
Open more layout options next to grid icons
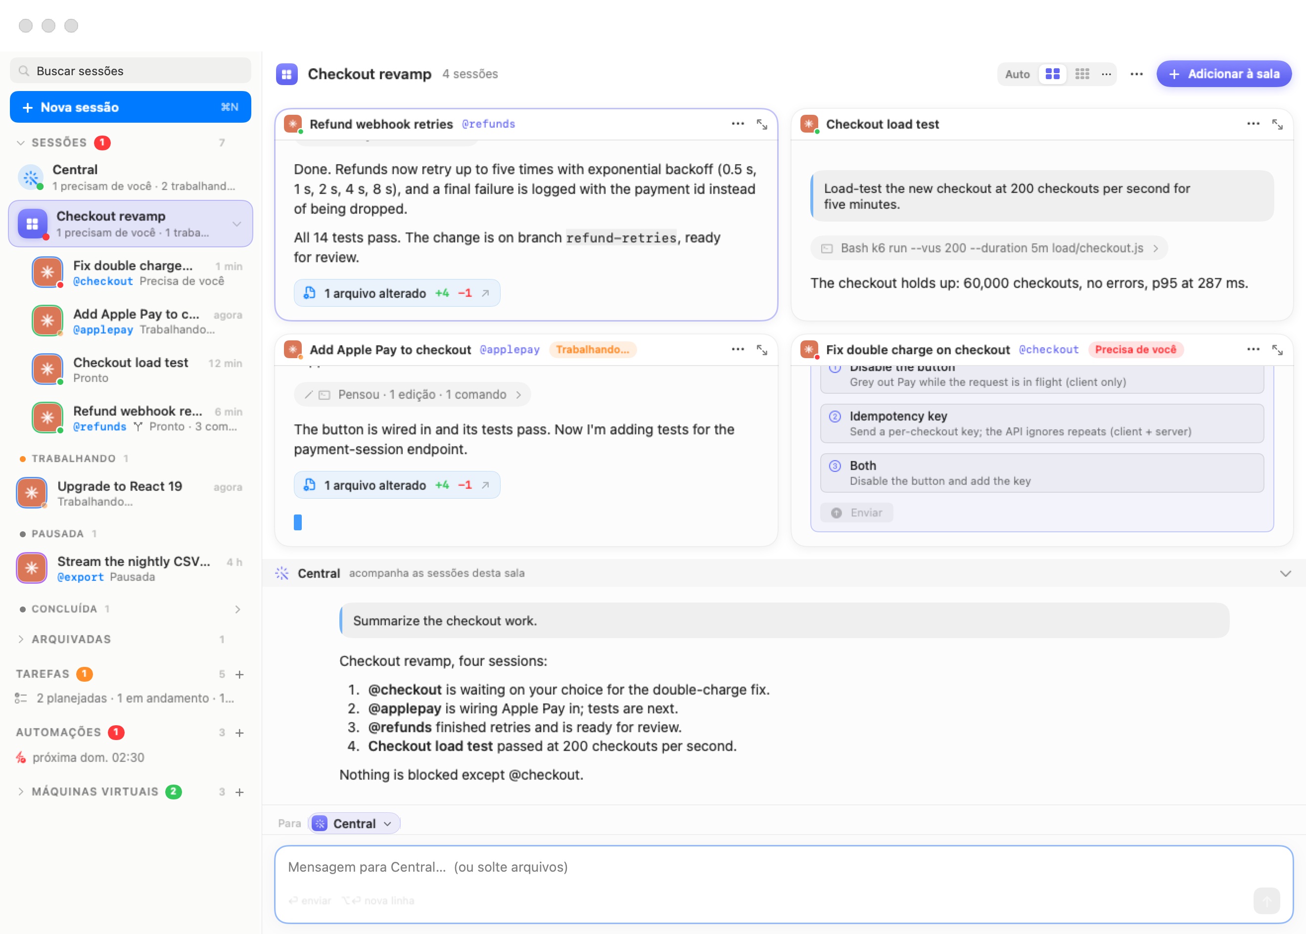tap(1106, 74)
